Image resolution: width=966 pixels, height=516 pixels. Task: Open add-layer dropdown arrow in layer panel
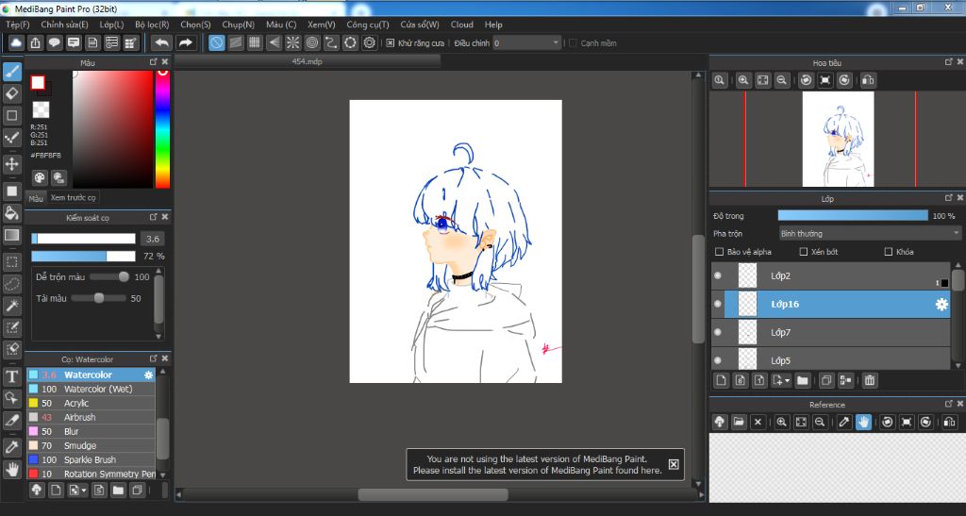click(788, 381)
